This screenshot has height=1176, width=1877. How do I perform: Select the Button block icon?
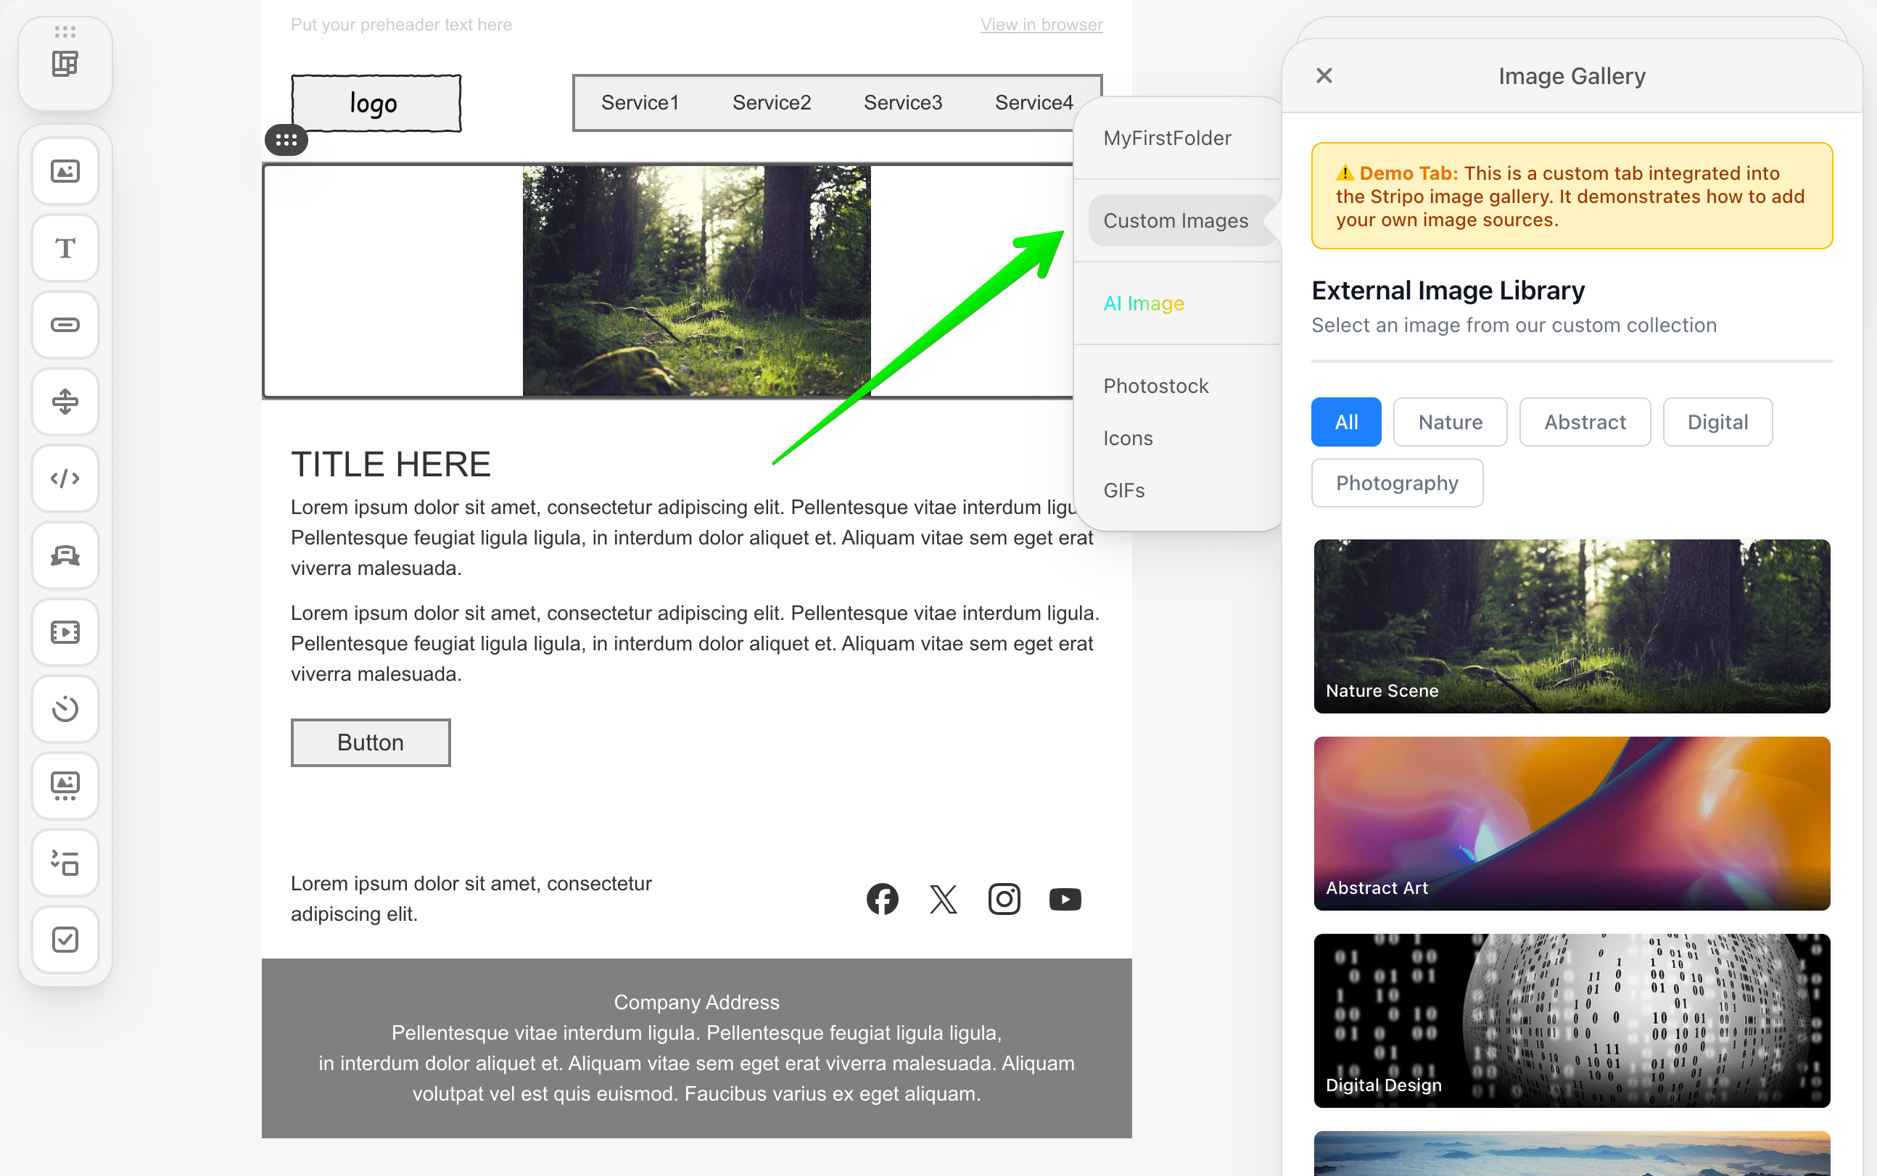[65, 325]
